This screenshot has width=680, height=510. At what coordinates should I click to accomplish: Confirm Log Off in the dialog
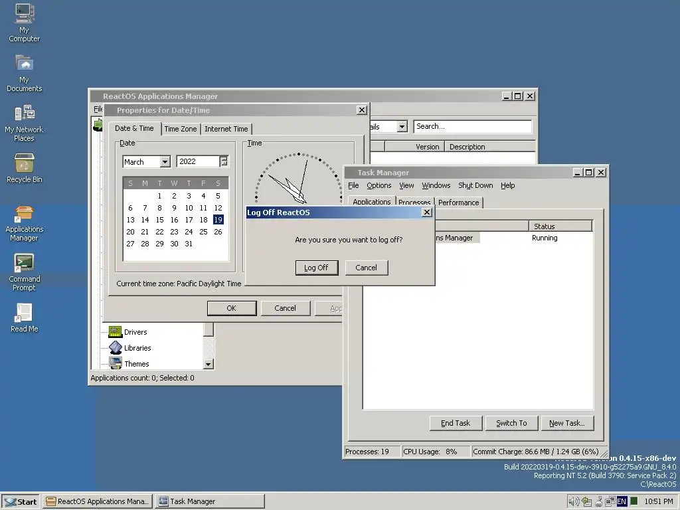(316, 268)
